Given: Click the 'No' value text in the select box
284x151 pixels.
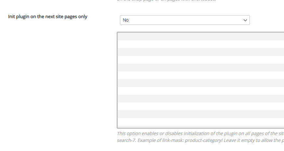Looking at the screenshot, I should pyautogui.click(x=126, y=20).
